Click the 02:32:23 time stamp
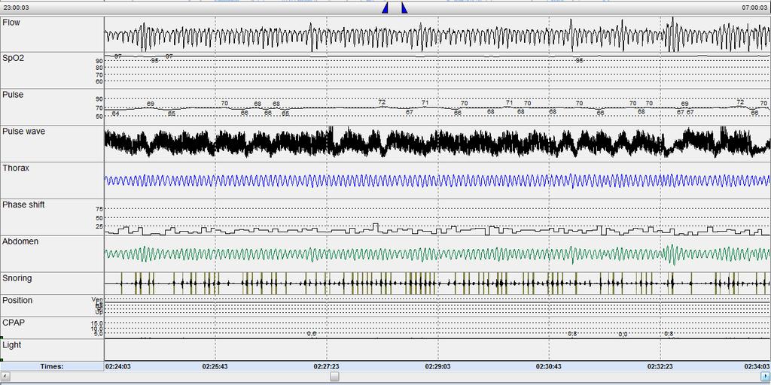Viewport: 771px width, 385px height. (x=660, y=366)
